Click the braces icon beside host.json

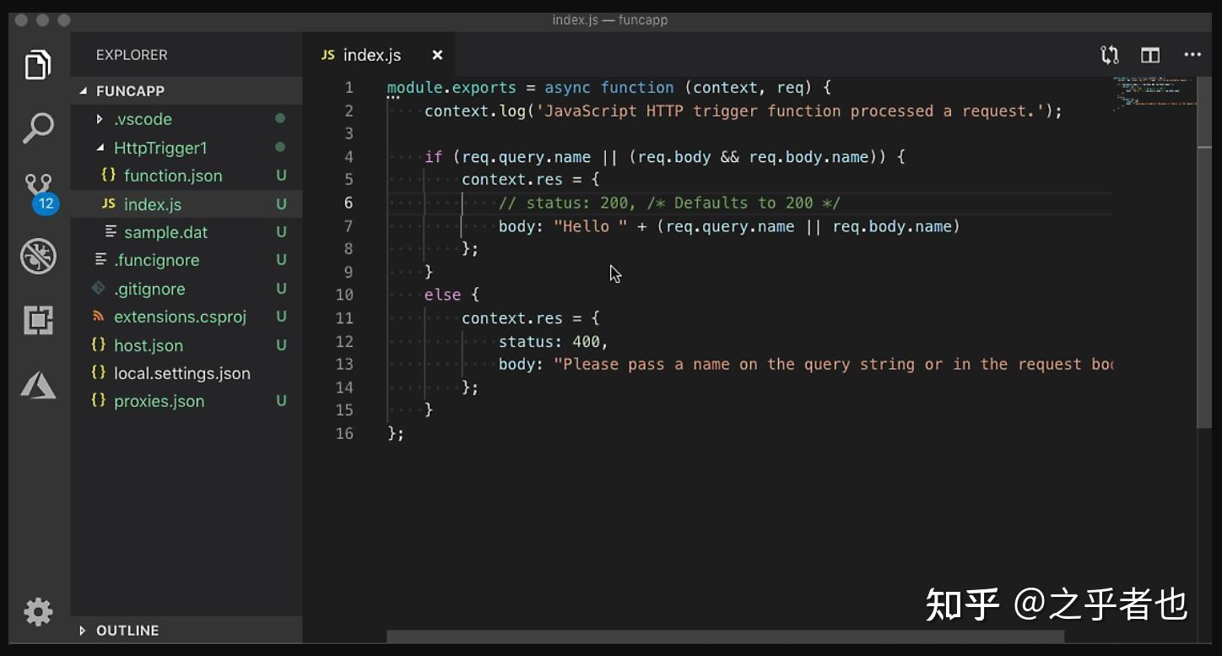(x=99, y=344)
